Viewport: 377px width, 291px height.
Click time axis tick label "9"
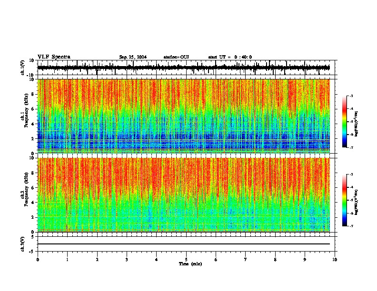coord(305,260)
